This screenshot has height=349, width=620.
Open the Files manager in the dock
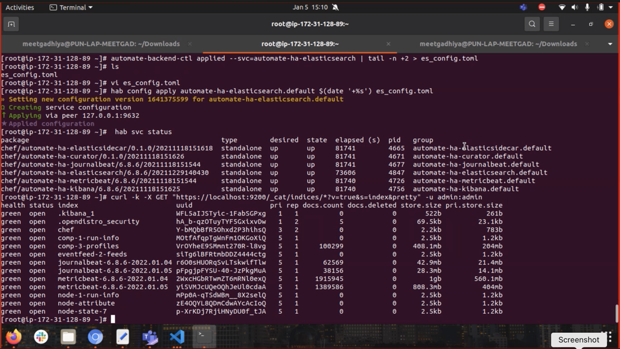(68, 337)
